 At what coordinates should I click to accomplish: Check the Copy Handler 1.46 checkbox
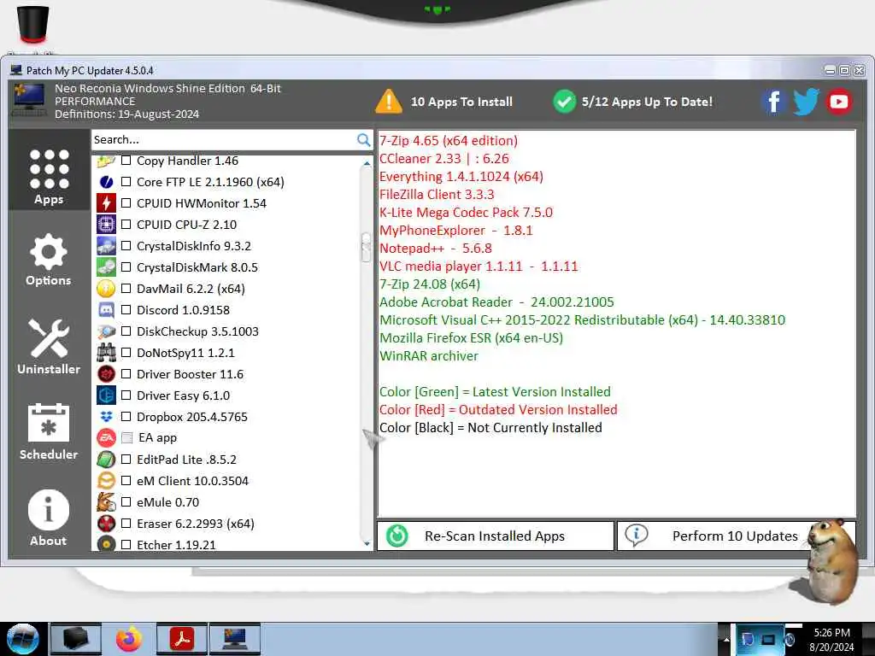126,161
